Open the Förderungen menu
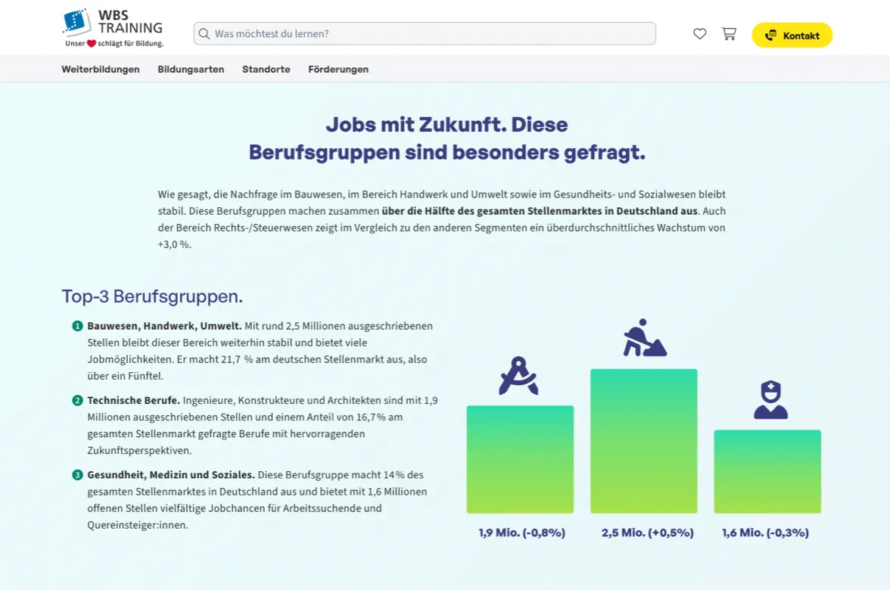890x590 pixels. point(338,70)
